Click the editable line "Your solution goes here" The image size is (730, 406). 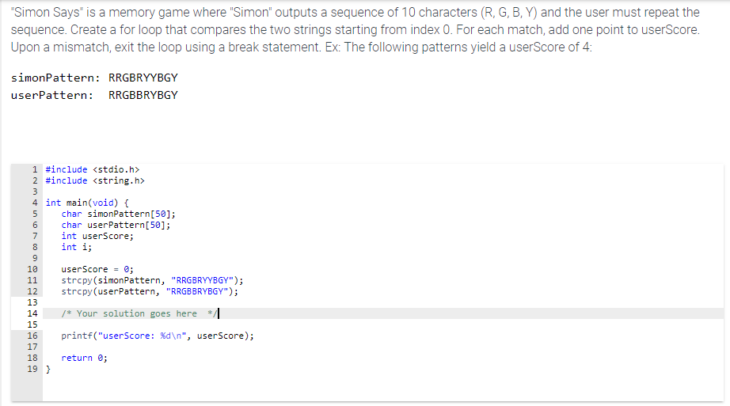pos(143,314)
